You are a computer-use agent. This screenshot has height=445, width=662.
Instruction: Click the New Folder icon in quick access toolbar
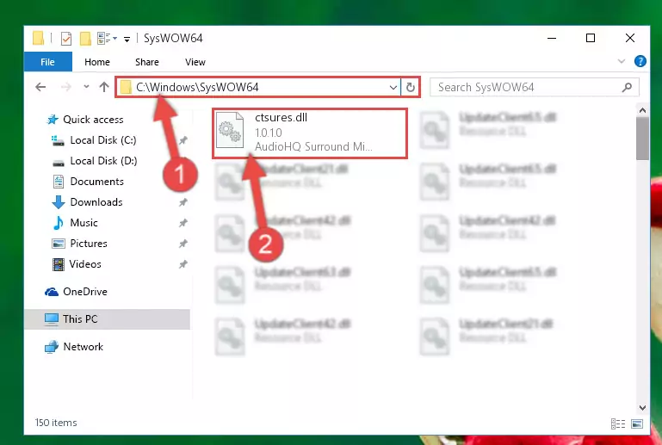[85, 39]
